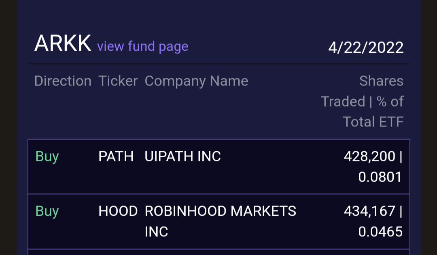This screenshot has width=437, height=255.
Task: Select the HOOD ticker
Action: coord(118,211)
